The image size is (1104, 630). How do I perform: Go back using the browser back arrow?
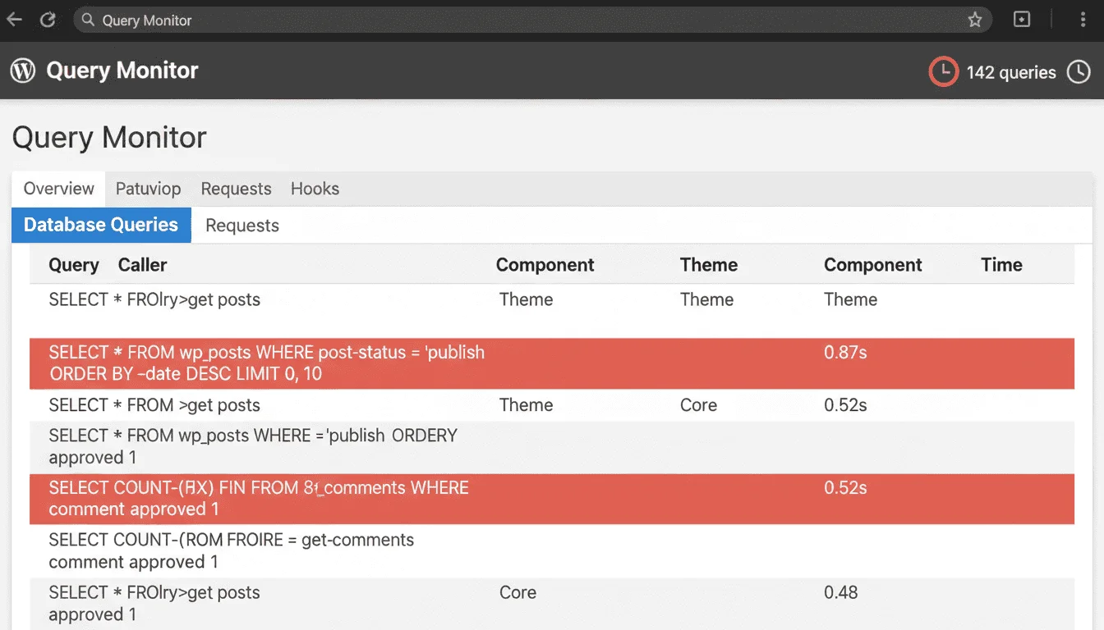pyautogui.click(x=14, y=20)
